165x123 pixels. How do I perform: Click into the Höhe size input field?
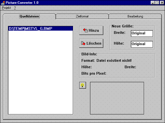(142, 44)
